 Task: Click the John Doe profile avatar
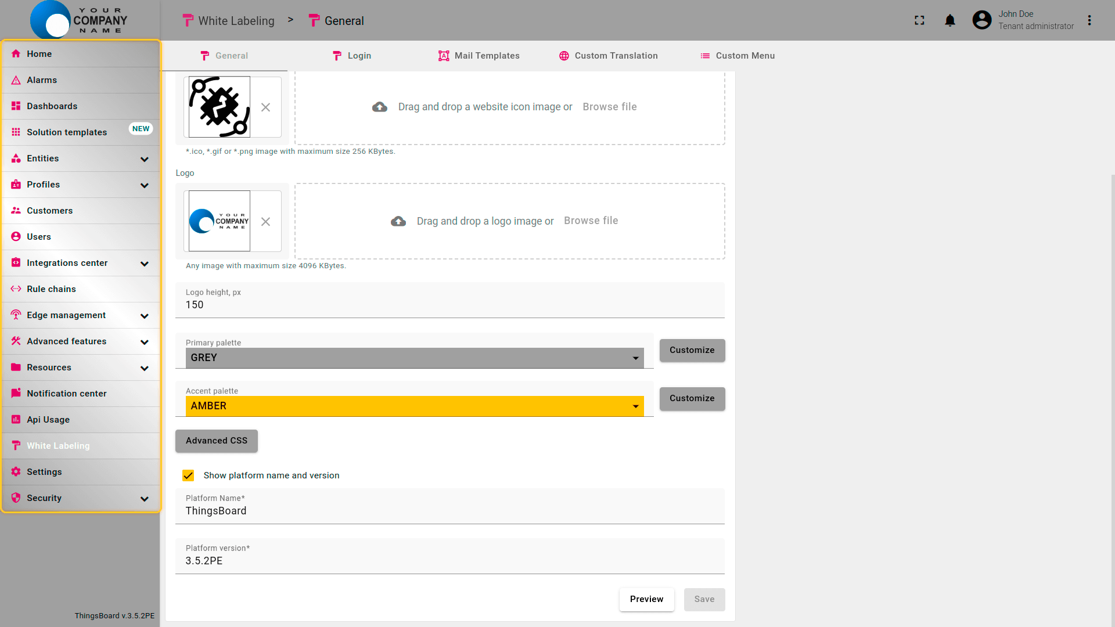(982, 20)
